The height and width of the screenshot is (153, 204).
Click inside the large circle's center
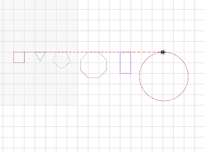click(x=164, y=76)
